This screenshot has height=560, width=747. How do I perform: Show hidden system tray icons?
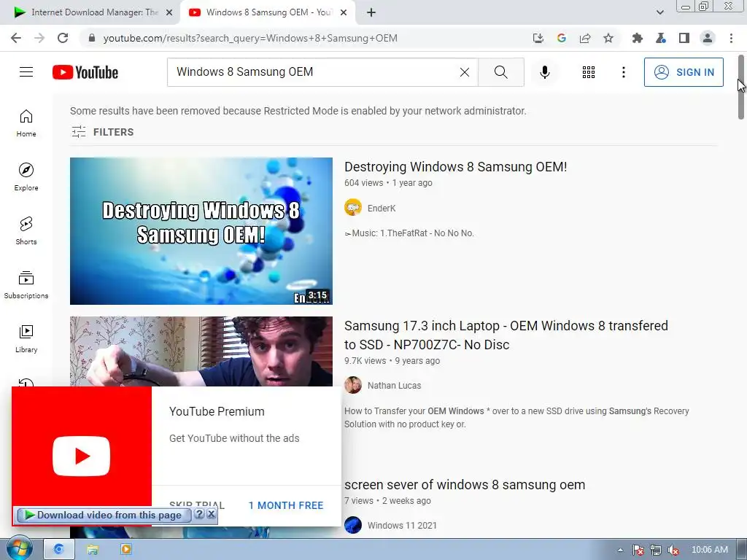(x=620, y=550)
